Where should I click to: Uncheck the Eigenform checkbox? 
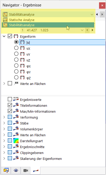[x=10, y=36]
